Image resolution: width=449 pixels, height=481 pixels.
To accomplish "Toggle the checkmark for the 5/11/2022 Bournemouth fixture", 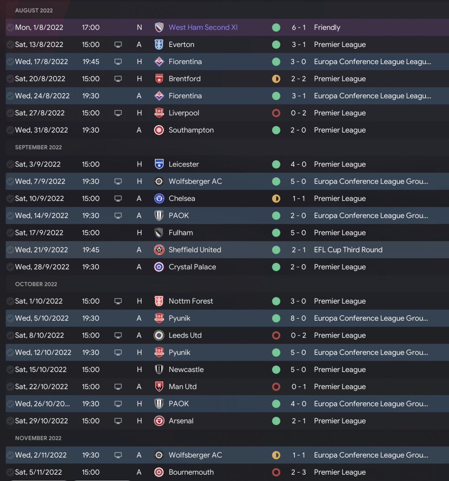I will [x=10, y=472].
